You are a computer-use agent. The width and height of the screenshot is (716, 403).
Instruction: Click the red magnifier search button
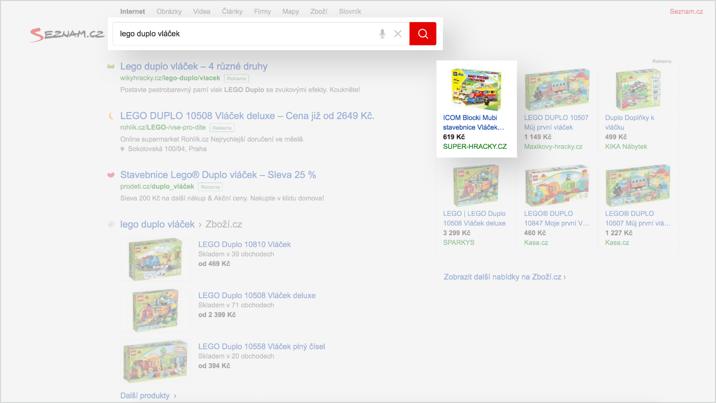click(x=423, y=34)
